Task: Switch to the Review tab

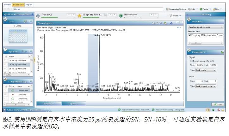Action: [x=7, y=5]
